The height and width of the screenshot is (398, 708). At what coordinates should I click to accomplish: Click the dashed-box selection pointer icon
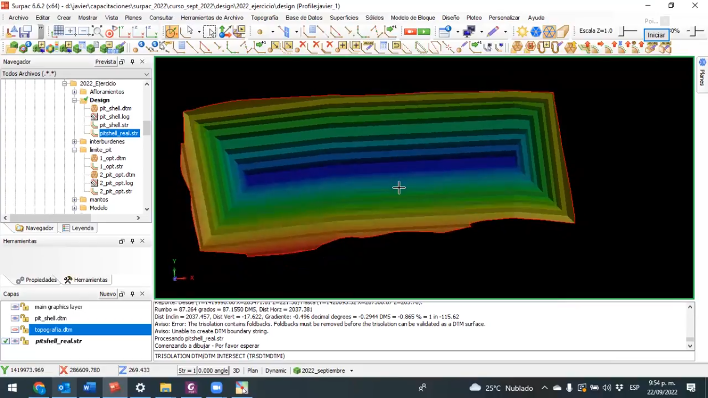tap(209, 32)
